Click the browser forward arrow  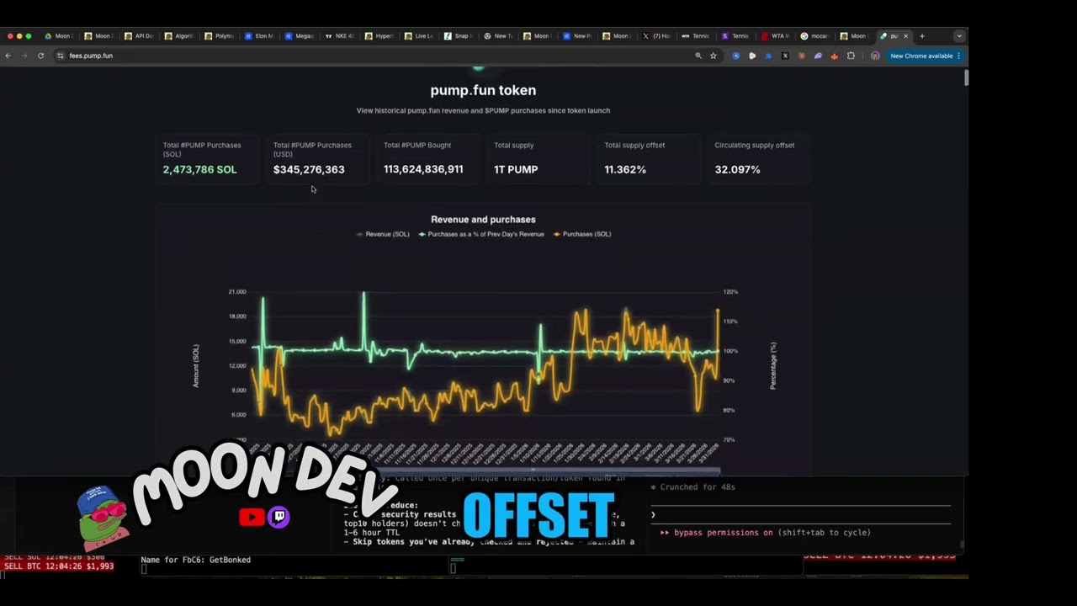(24, 56)
